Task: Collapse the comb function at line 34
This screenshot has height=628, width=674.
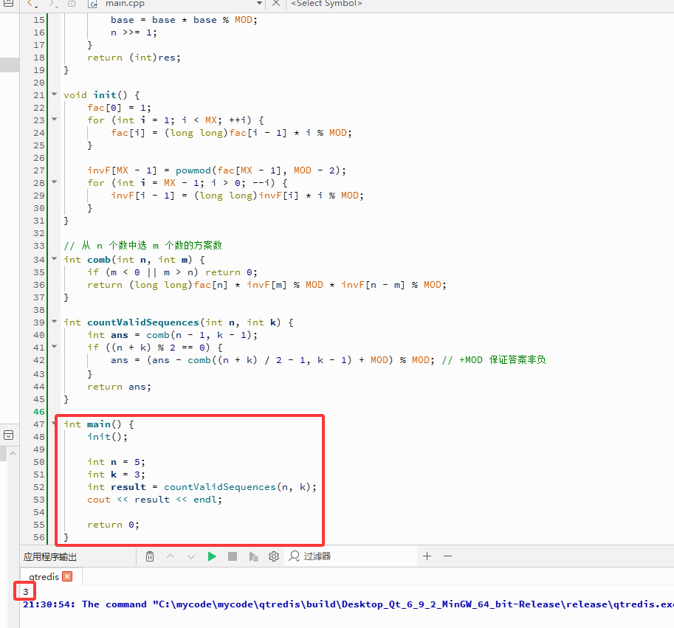Action: click(54, 258)
